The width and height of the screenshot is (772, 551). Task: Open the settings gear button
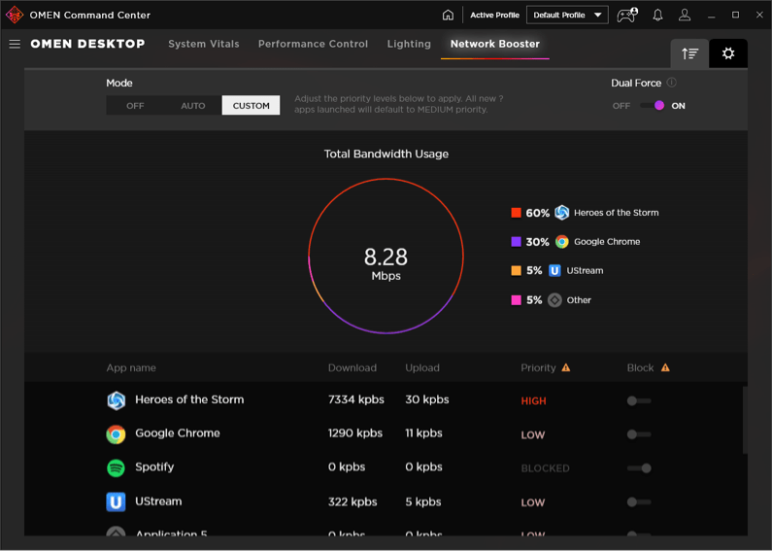tap(728, 53)
